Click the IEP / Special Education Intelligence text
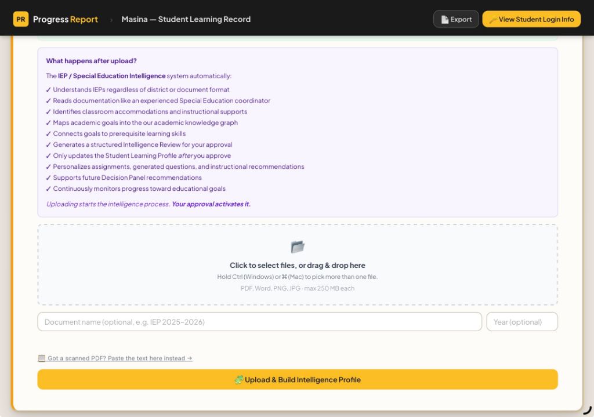This screenshot has height=417, width=594. (x=112, y=76)
